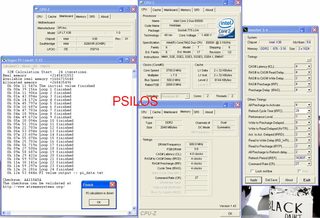The width and height of the screenshot is (320, 218).
Task: Click the Version 1.43 label in CPU-Z
Action: (228, 206)
